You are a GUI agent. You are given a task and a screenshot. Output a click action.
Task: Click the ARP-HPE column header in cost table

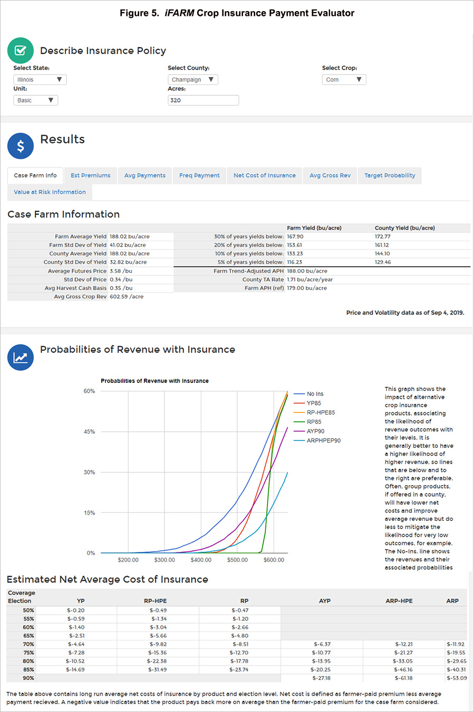click(399, 601)
